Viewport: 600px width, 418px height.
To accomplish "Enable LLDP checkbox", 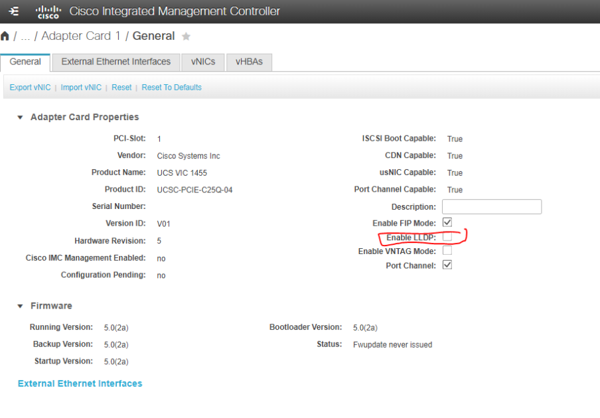I will coord(447,237).
